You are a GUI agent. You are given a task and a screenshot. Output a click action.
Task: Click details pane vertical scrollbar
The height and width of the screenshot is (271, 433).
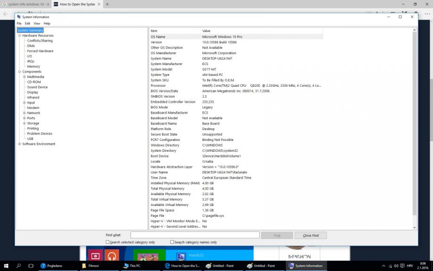coord(415,124)
